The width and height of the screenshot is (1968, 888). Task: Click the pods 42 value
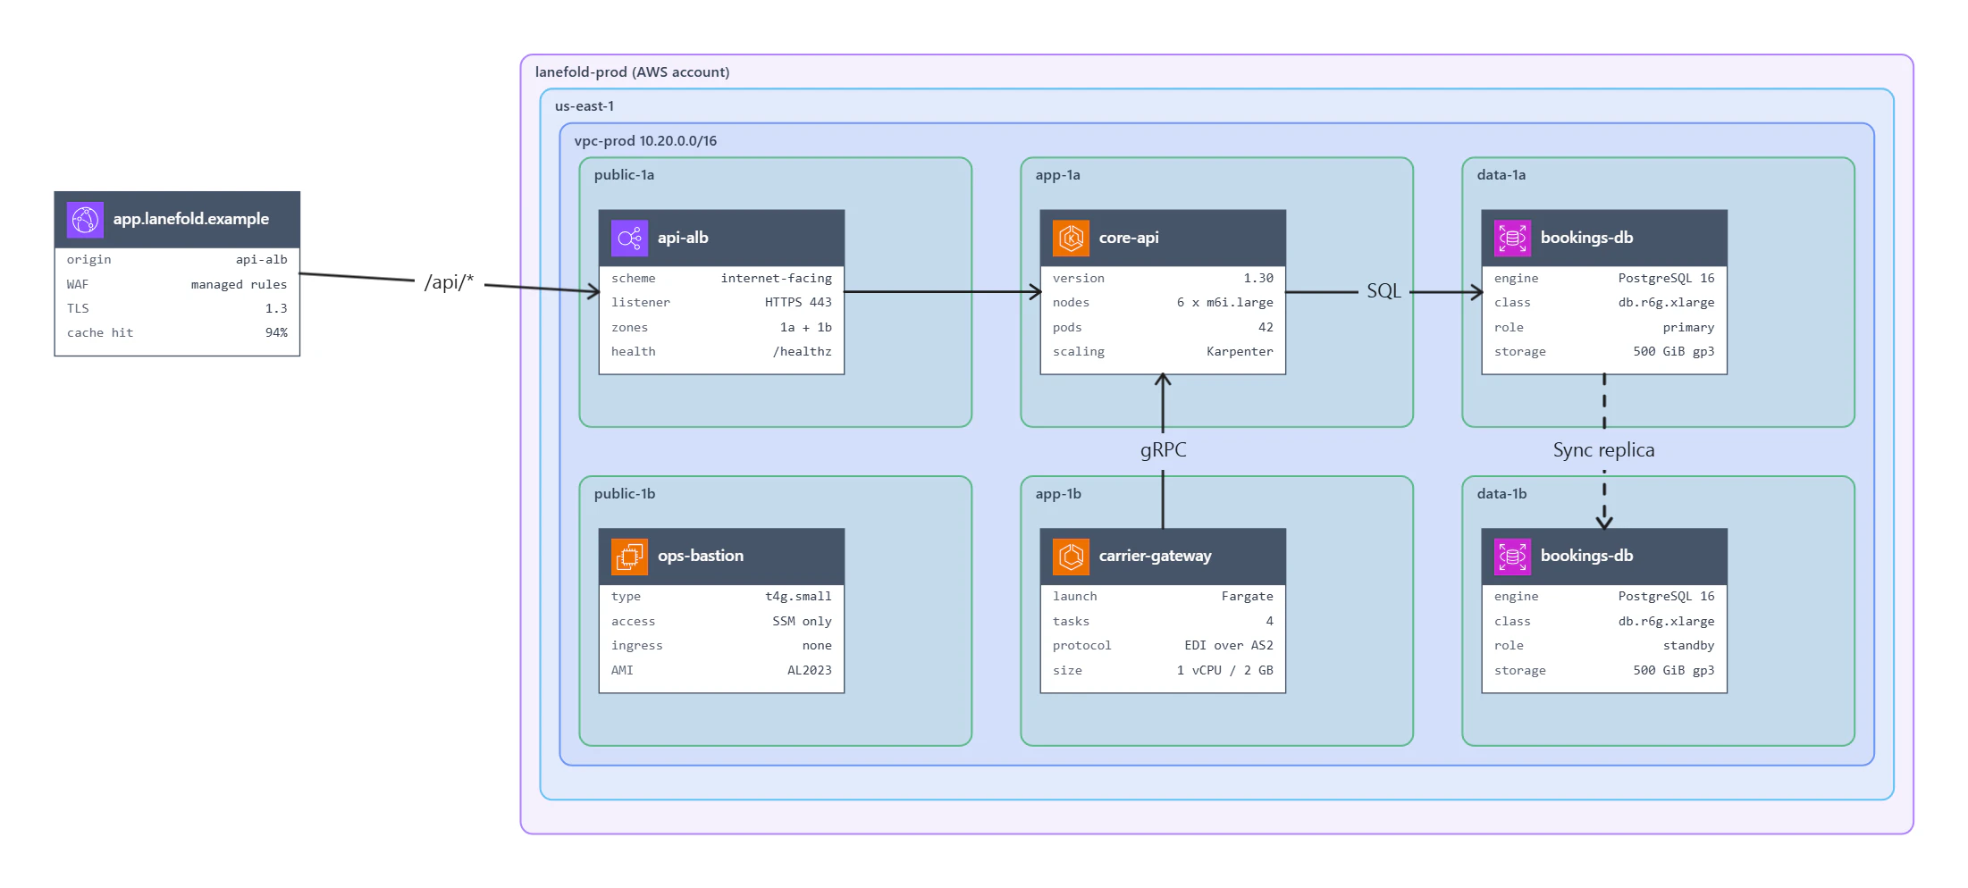tap(1266, 328)
